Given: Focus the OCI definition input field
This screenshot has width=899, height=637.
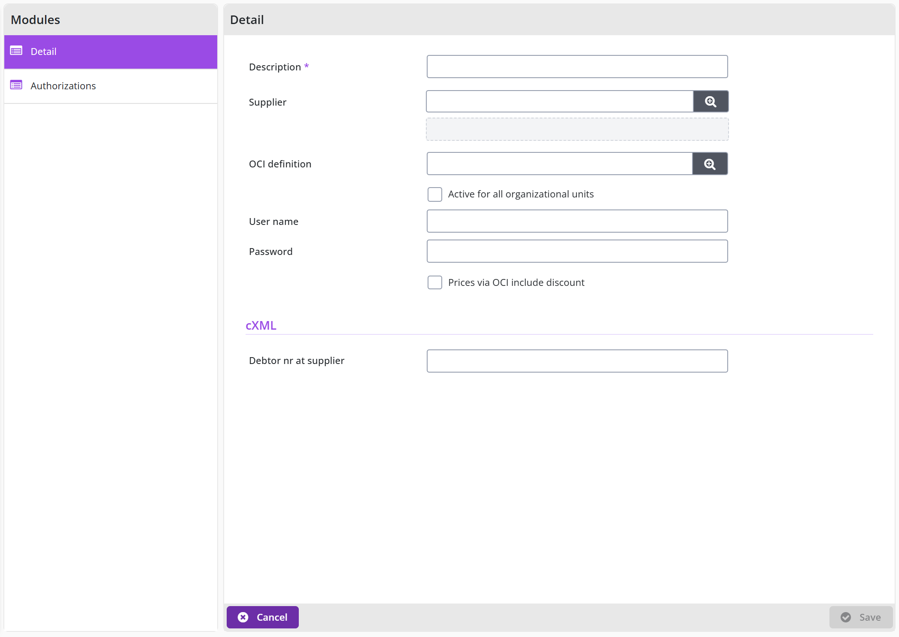Looking at the screenshot, I should (x=560, y=164).
